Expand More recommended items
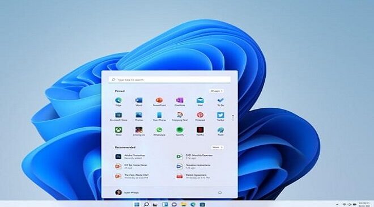The height and width of the screenshot is (207, 374). pos(217,147)
